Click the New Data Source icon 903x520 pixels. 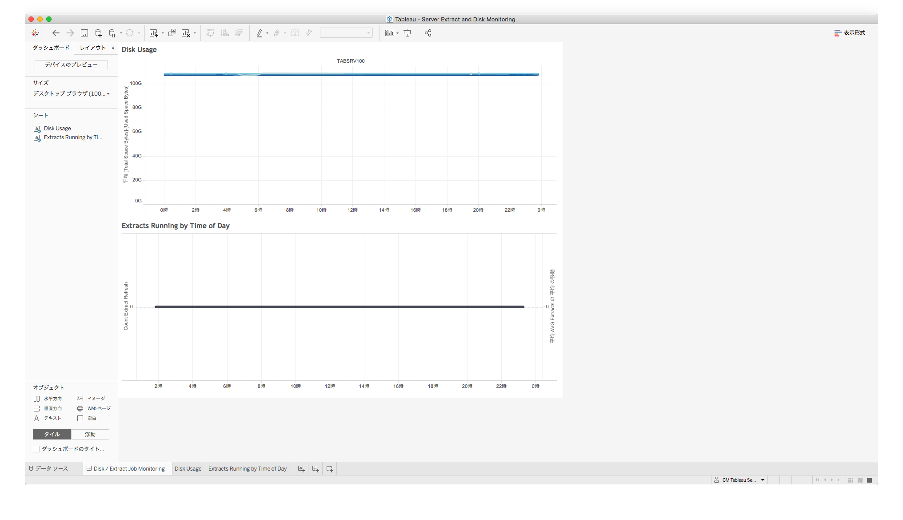tap(98, 32)
